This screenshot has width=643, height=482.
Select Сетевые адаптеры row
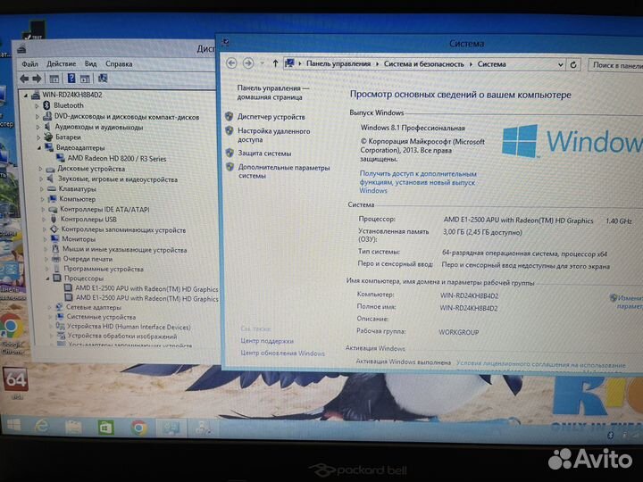[x=94, y=307]
